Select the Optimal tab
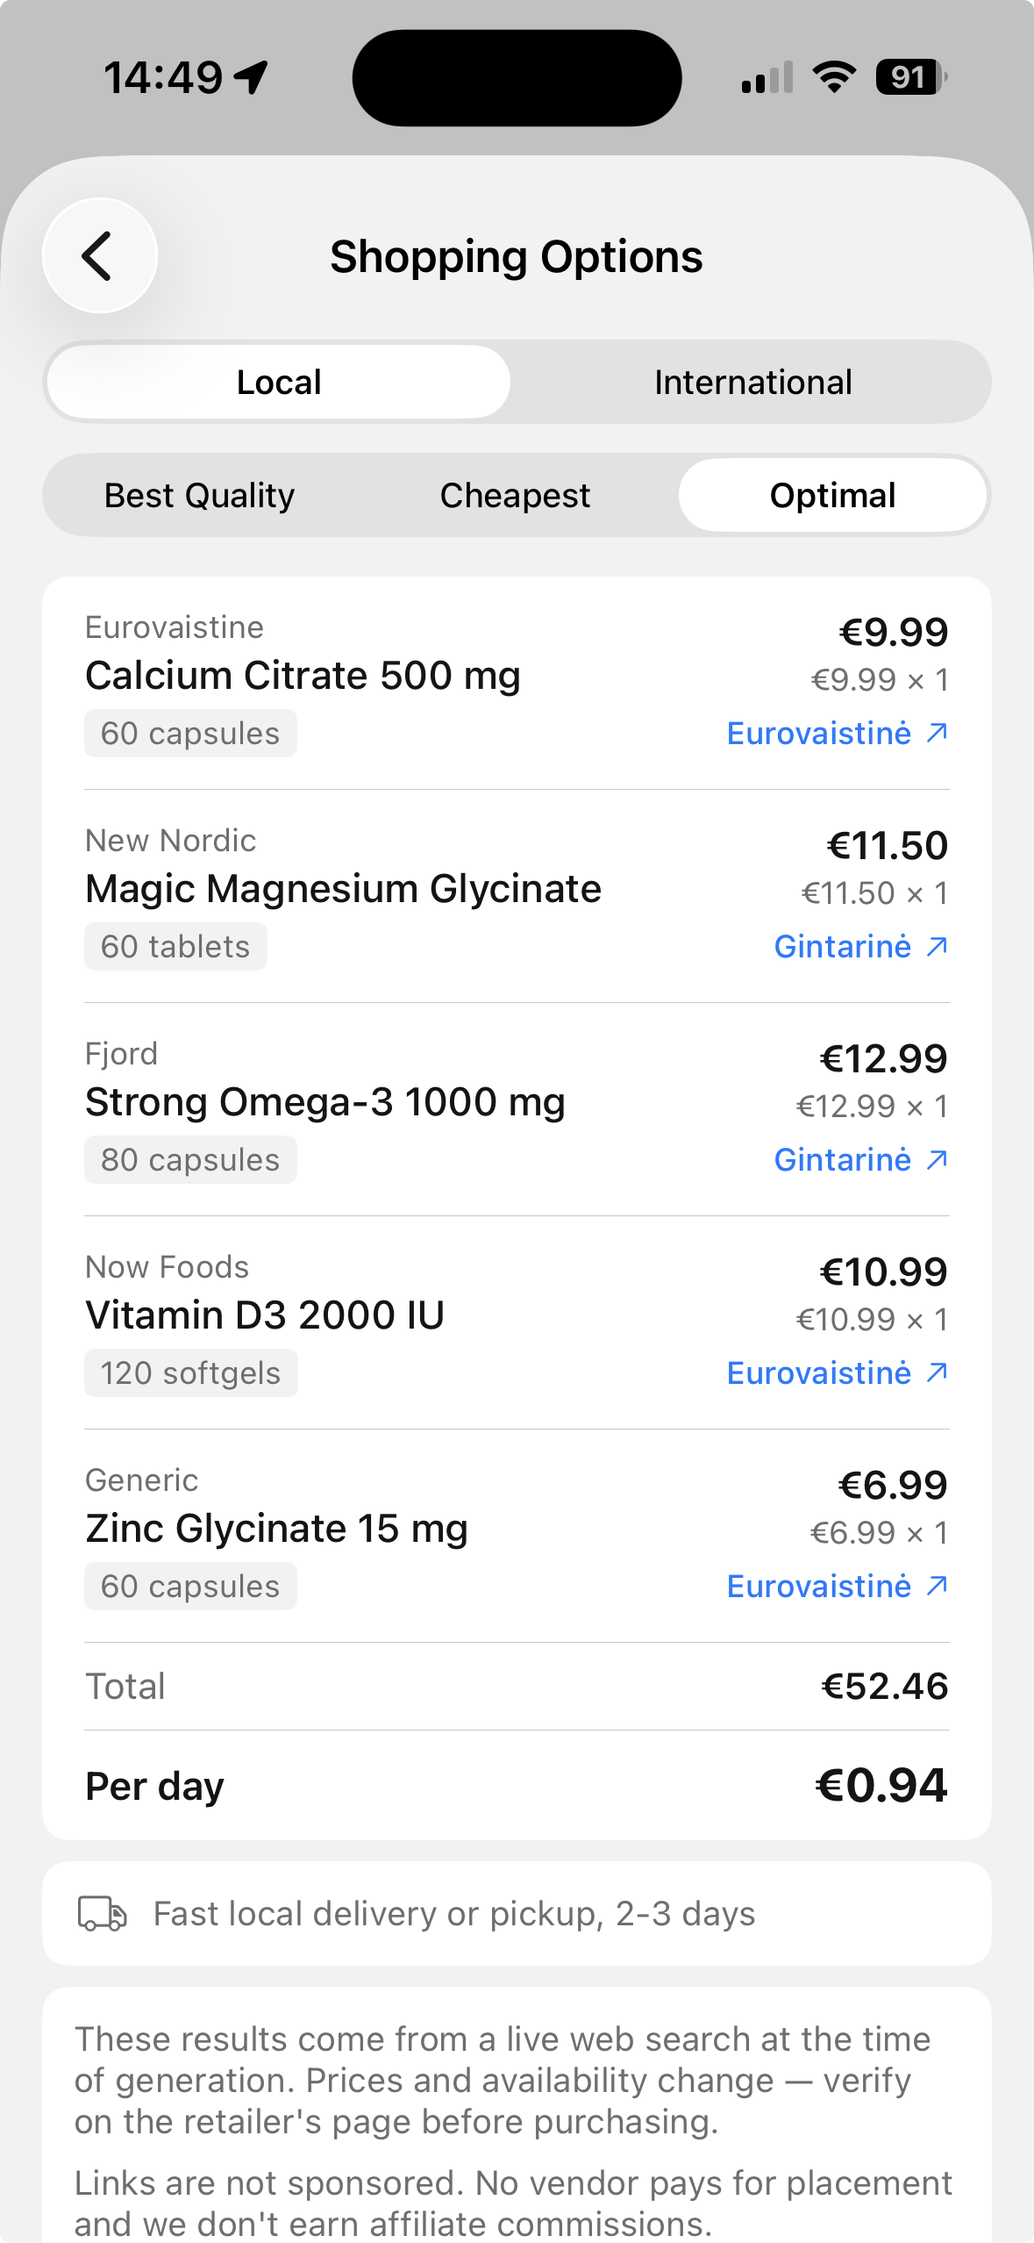 pyautogui.click(x=832, y=496)
